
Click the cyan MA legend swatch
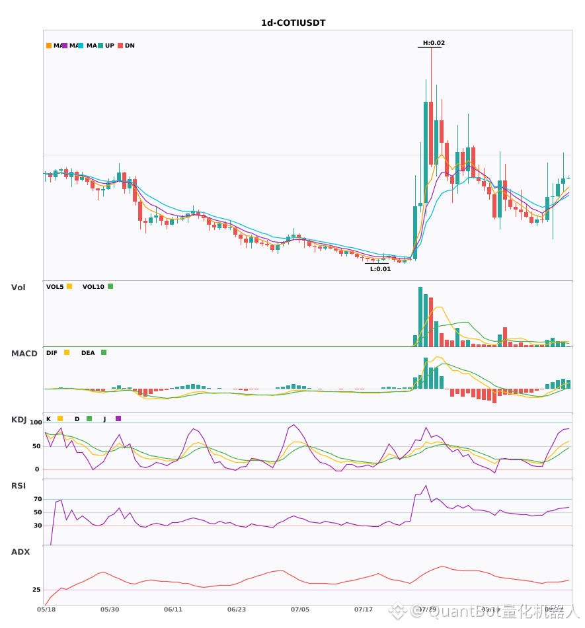(x=81, y=46)
